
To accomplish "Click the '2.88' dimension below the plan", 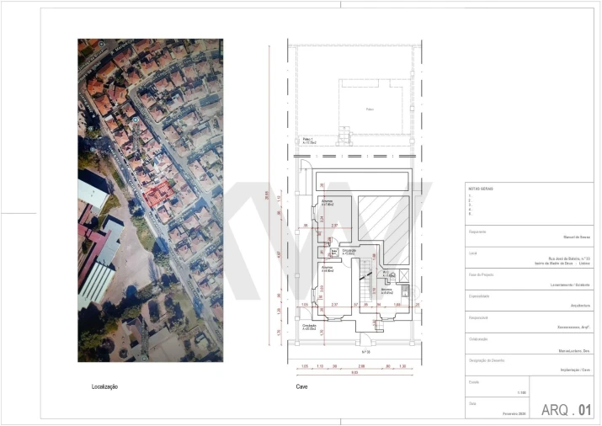I will pos(361,366).
